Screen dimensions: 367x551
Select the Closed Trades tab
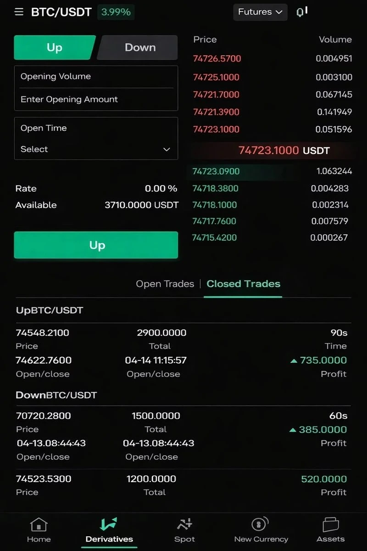pos(243,284)
